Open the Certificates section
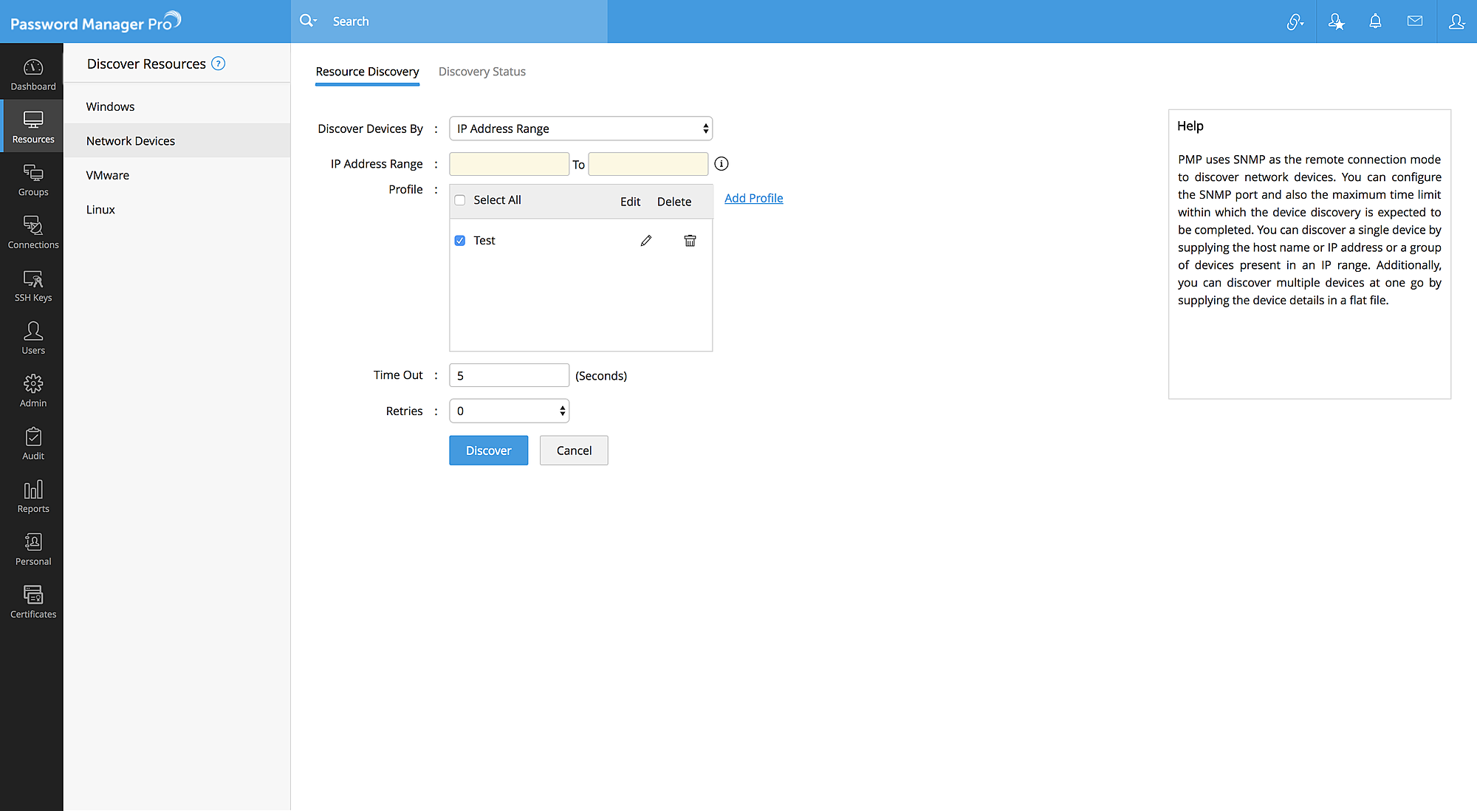 coord(32,600)
